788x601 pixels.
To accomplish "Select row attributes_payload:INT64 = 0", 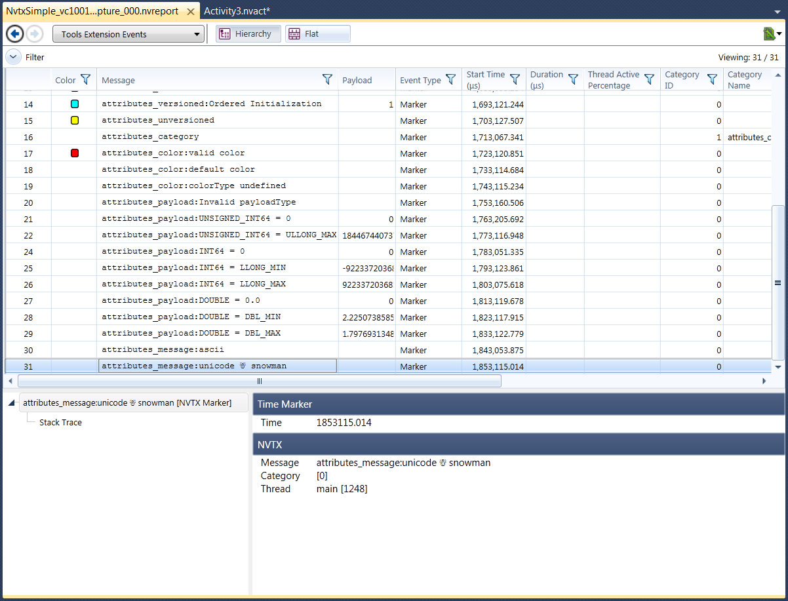I will tap(388, 252).
